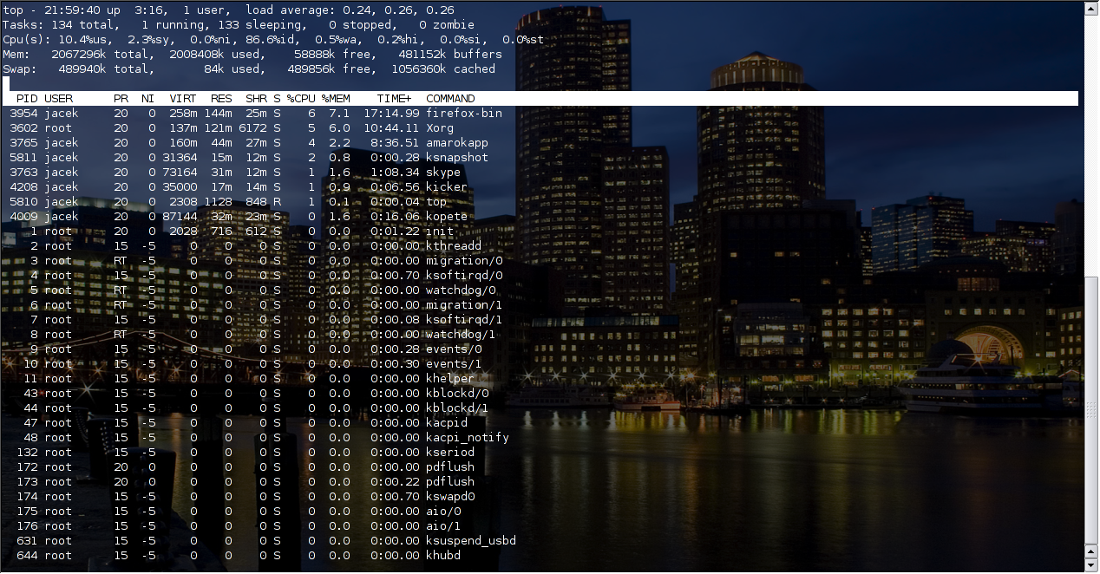Viewport: 1100px width, 574px height.
Task: Click the load average text in header
Action: (350, 10)
